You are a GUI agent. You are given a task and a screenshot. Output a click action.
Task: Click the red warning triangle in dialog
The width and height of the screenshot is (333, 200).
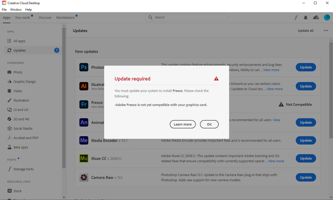tap(216, 79)
